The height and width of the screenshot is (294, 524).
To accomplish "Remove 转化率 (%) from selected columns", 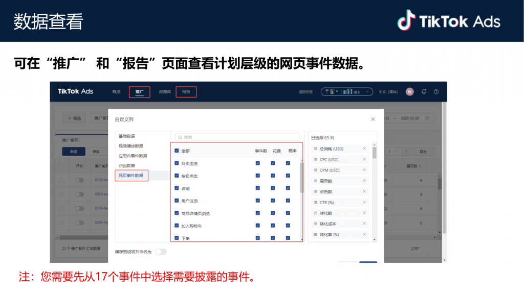I will coord(364,234).
